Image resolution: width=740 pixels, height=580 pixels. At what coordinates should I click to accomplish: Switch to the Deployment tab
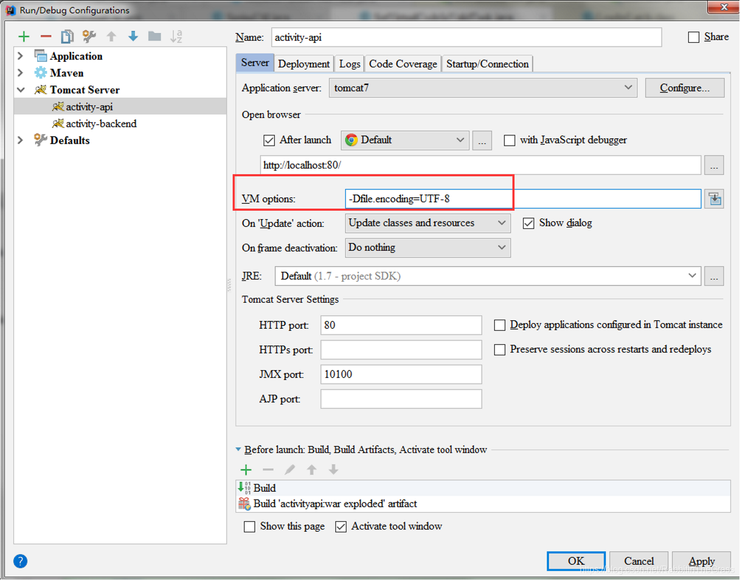coord(304,64)
